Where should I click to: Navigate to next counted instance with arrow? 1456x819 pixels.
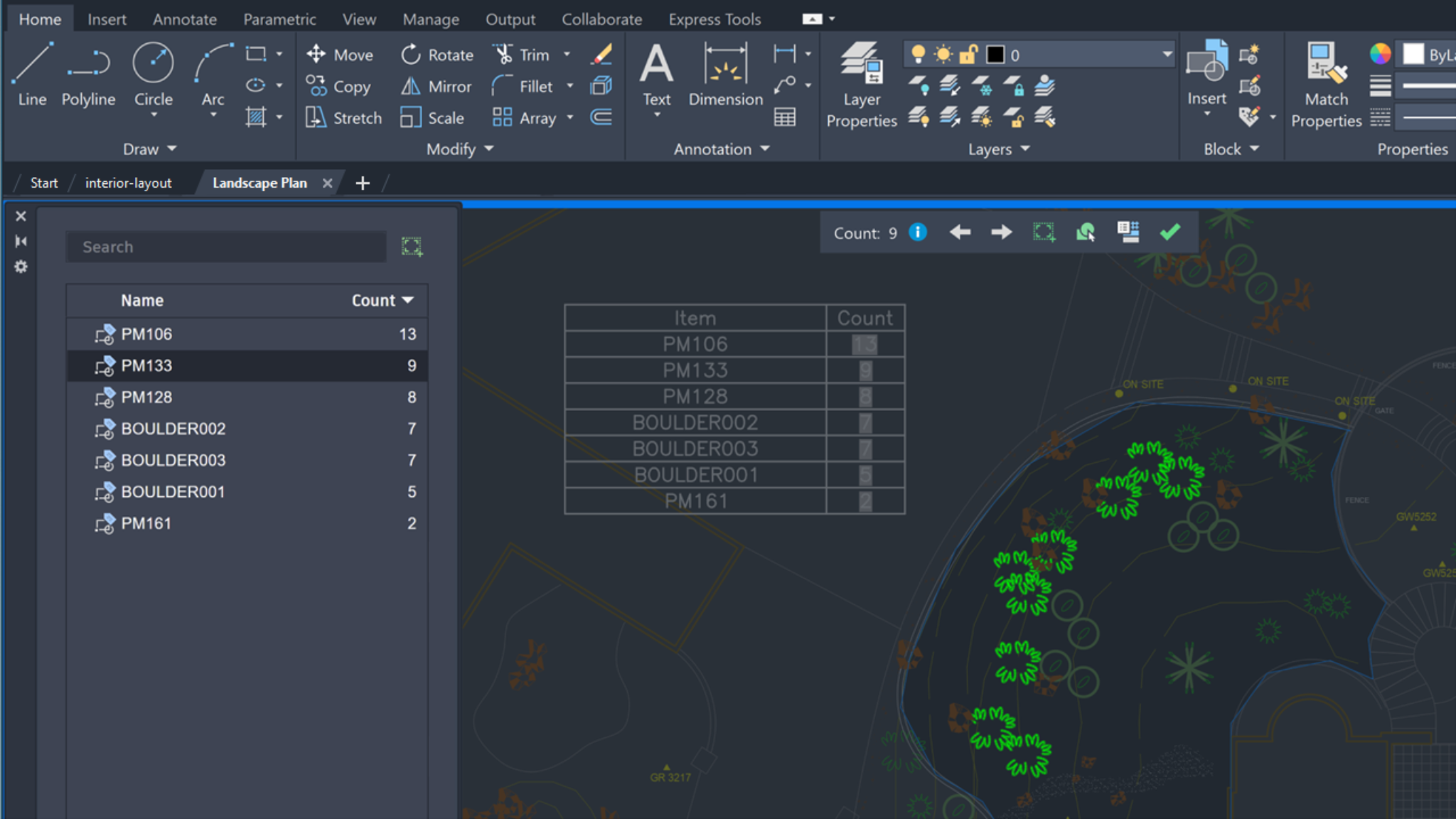click(1001, 232)
